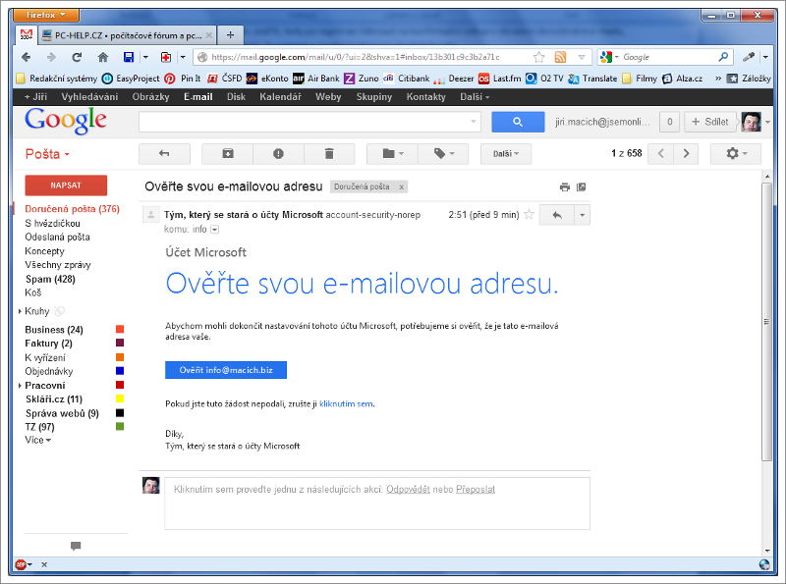Image resolution: width=786 pixels, height=584 pixels.
Task: Click the archive icon in the mail toolbar
Action: tap(227, 153)
